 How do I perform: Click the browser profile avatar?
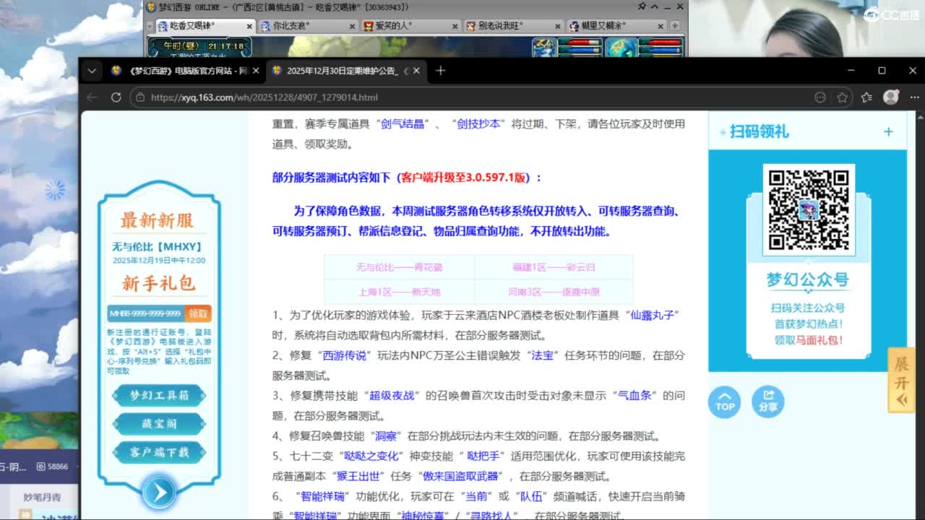890,97
